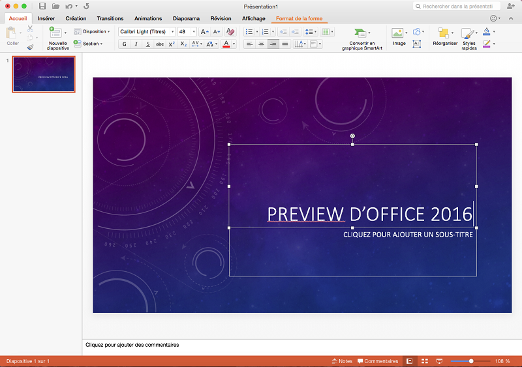Viewport: 522px width, 367px height.
Task: Open numbered list options arrow
Action: pyautogui.click(x=273, y=31)
